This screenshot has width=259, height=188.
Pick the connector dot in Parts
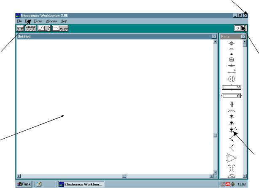(232, 54)
